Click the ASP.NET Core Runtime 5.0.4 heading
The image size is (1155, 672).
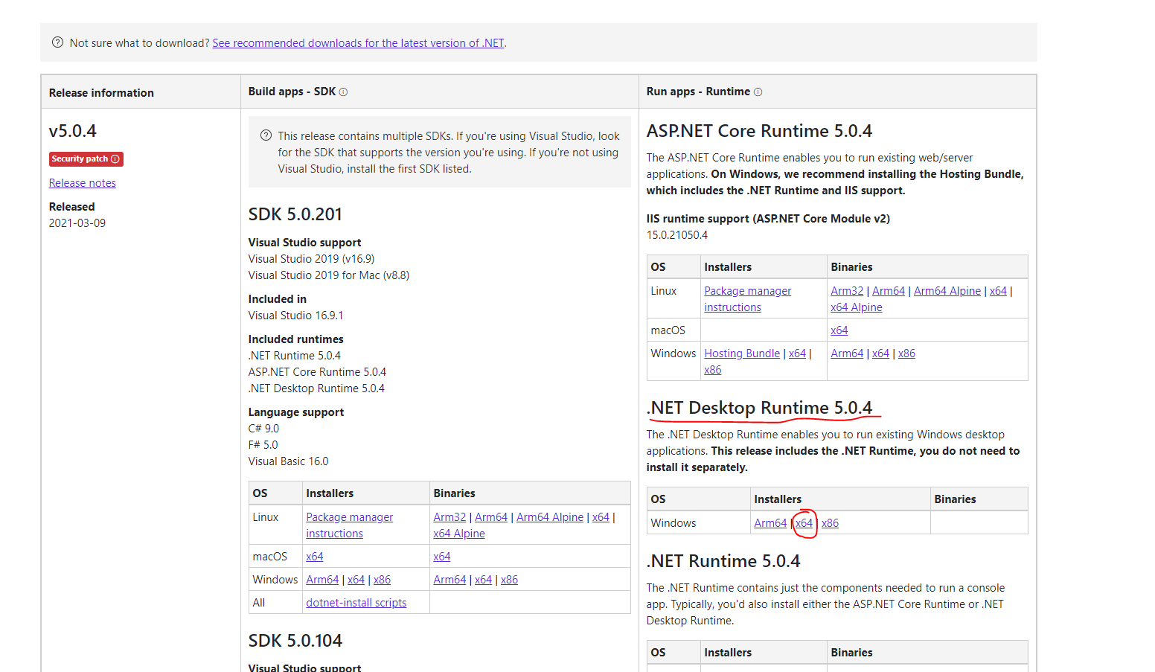pyautogui.click(x=759, y=131)
